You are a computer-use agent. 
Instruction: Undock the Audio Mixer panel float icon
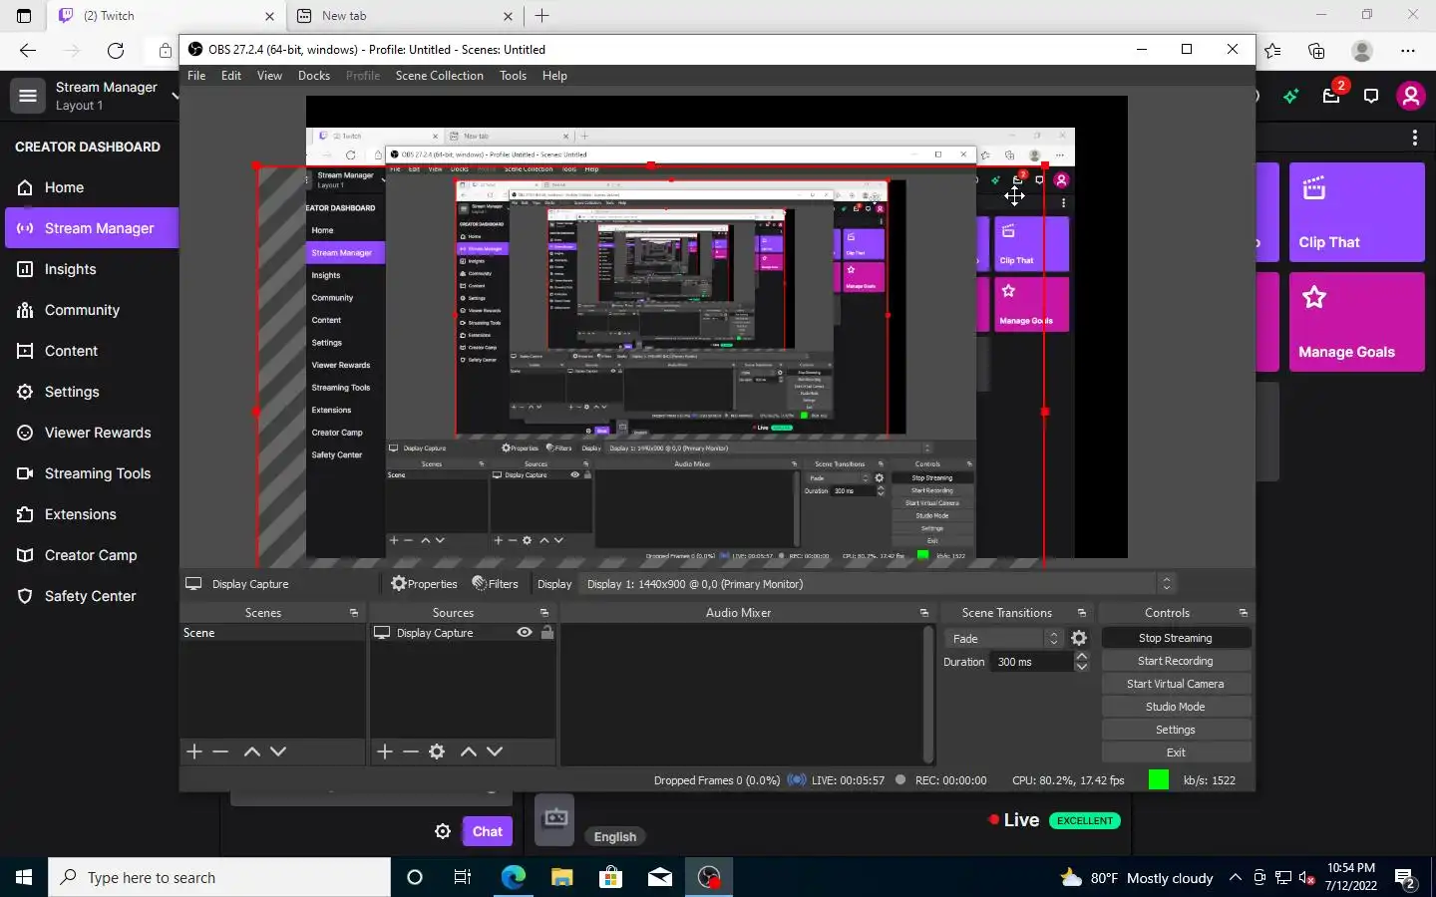point(924,613)
